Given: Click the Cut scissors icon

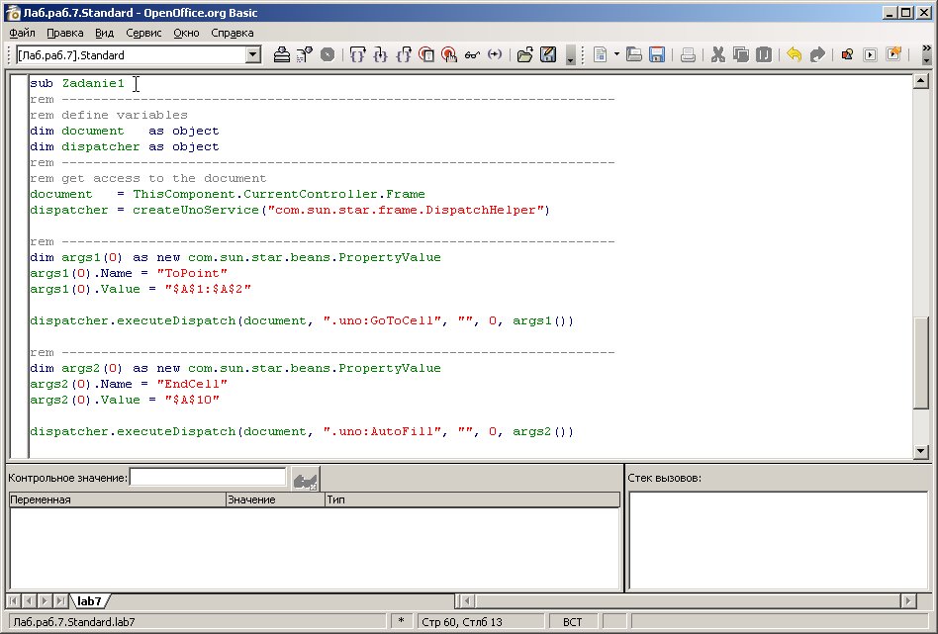Looking at the screenshot, I should pos(718,55).
